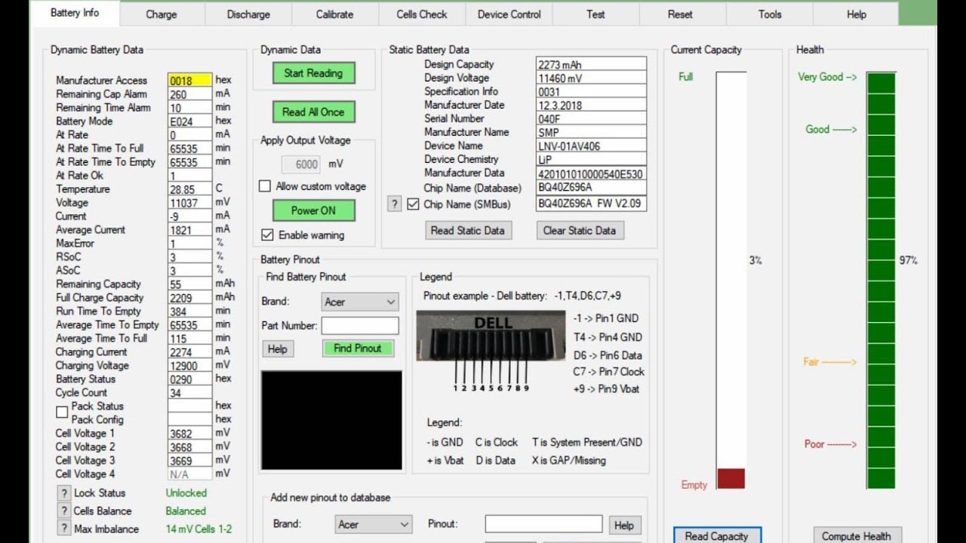Click Read Capacity button
Screen dimensions: 966x543
[x=716, y=536]
